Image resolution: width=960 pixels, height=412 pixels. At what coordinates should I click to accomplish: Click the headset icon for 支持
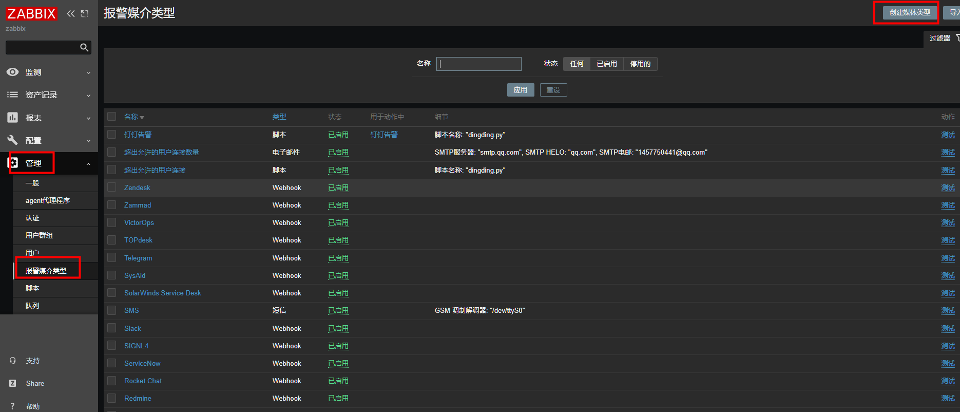[x=13, y=361]
